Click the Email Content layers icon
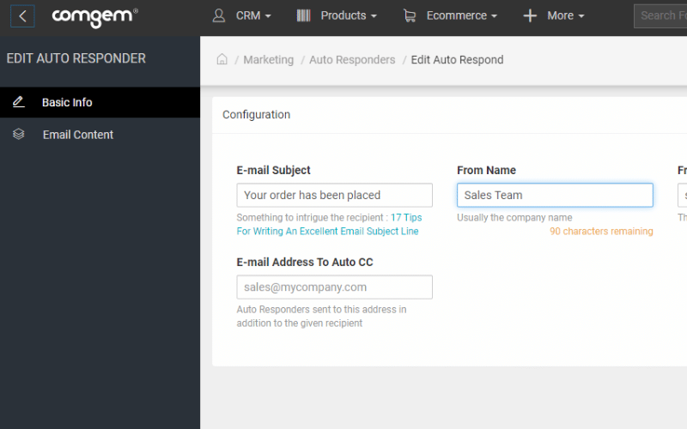Image resolution: width=687 pixels, height=429 pixels. pos(18,134)
